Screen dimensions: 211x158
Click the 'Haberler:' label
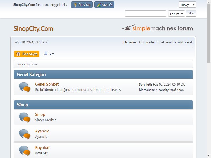[130, 42]
